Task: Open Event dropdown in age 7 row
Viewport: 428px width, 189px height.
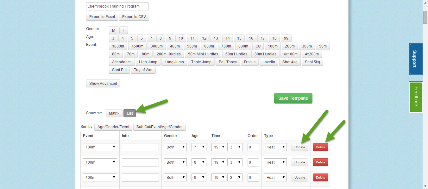Action: (x=100, y=147)
